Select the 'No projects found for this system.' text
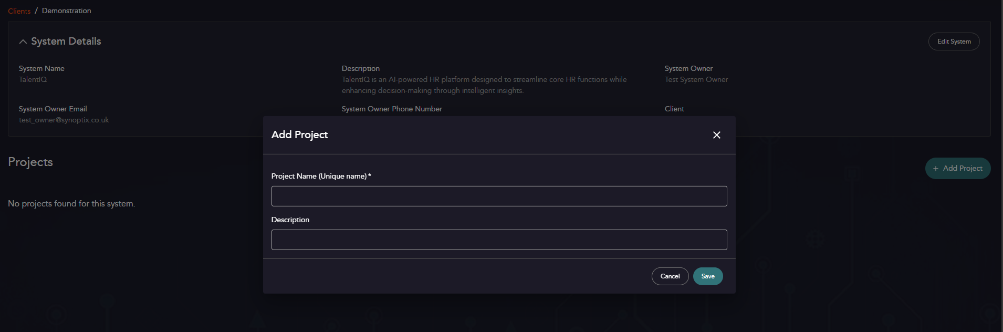This screenshot has width=1003, height=332. click(x=71, y=203)
